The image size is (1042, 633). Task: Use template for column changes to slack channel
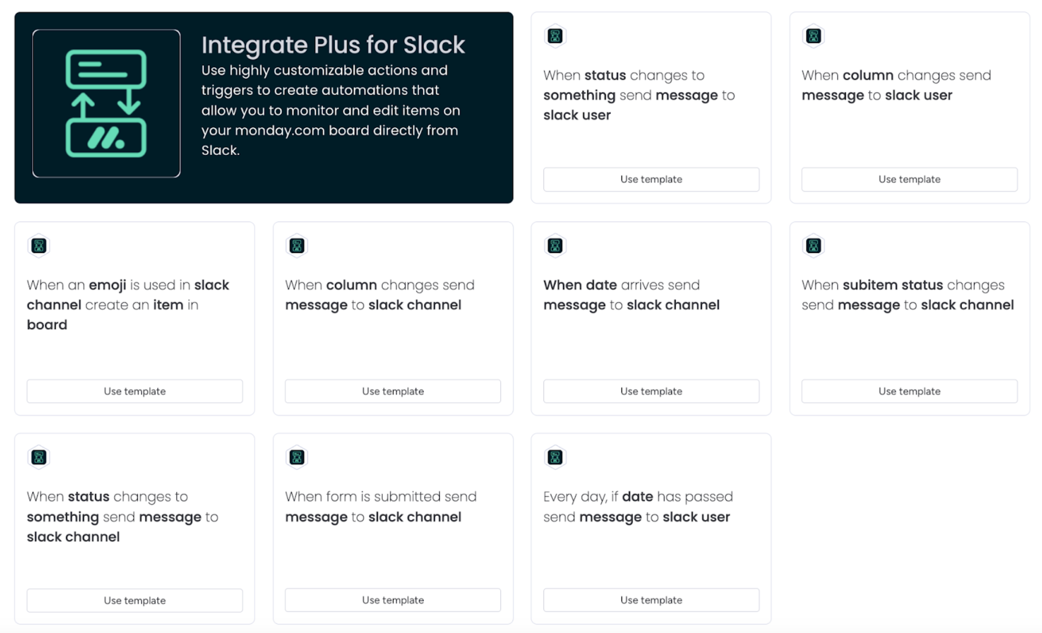392,391
